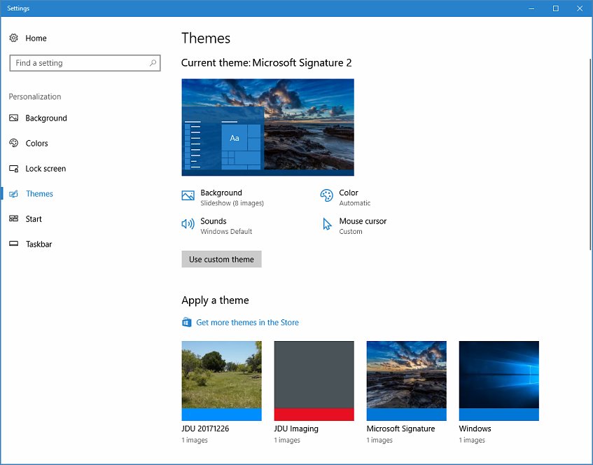The image size is (593, 465).
Task: Minimize the Settings window
Action: point(531,8)
